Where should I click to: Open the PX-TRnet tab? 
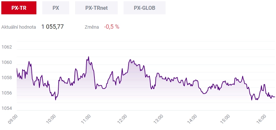tap(96, 8)
